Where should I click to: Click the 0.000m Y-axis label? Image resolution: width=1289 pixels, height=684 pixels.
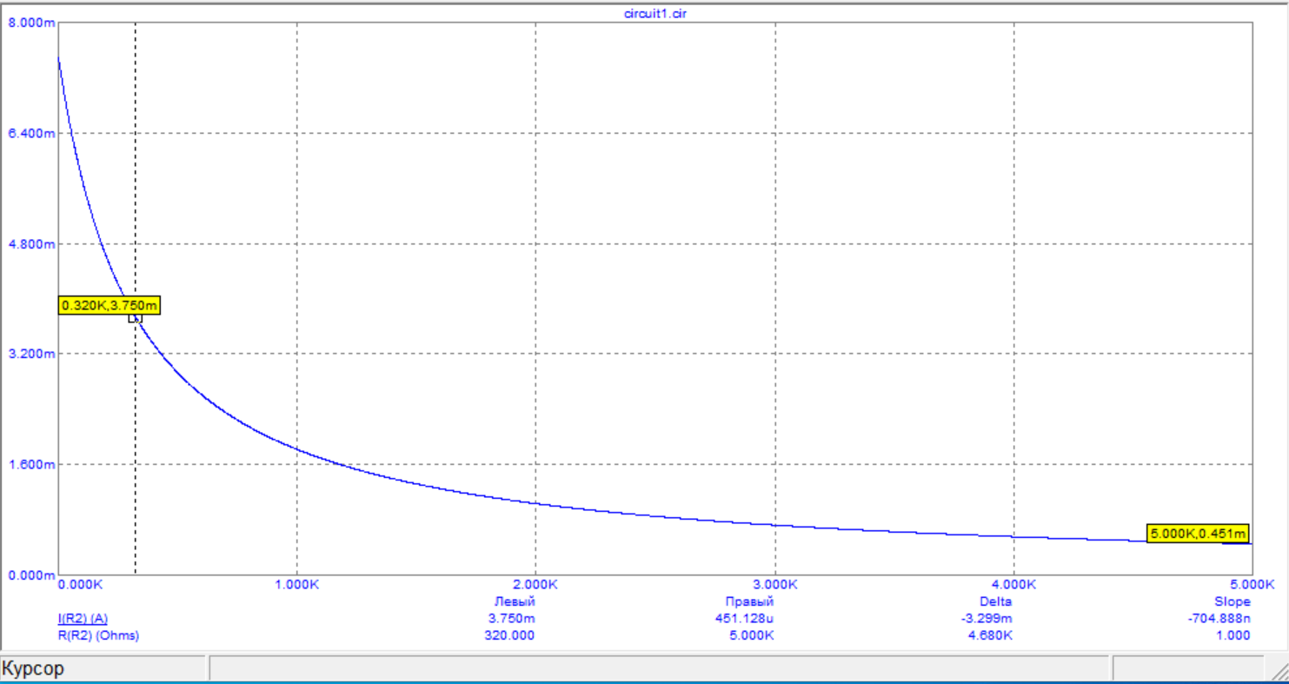[32, 575]
